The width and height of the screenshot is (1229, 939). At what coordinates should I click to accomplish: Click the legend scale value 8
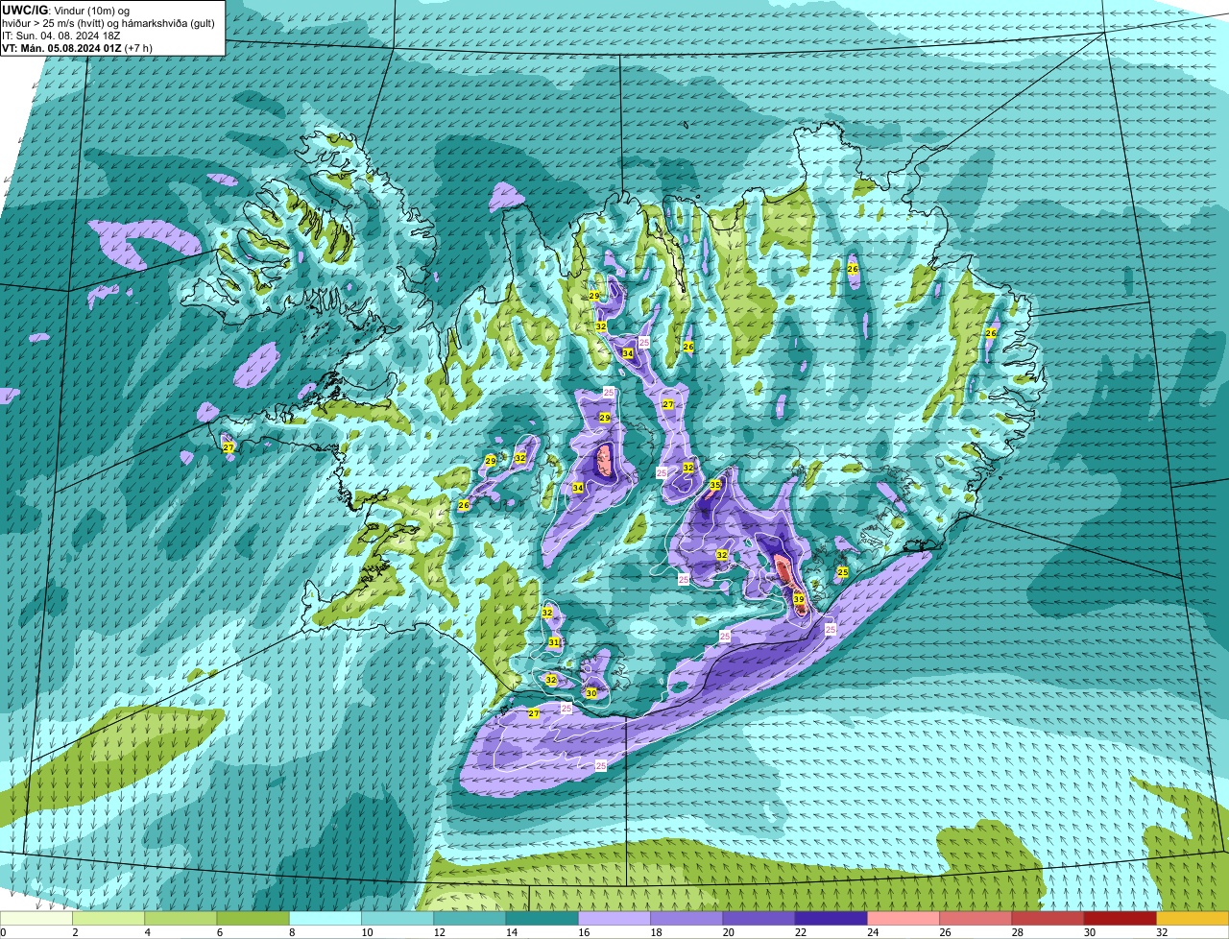(x=291, y=932)
